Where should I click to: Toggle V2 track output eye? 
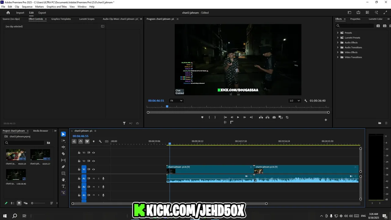point(93,161)
